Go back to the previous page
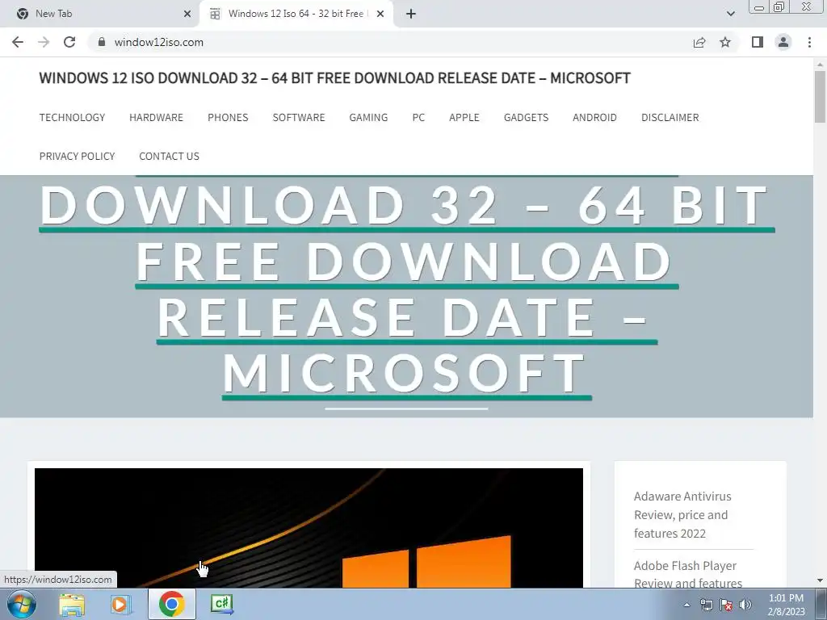 [x=18, y=42]
